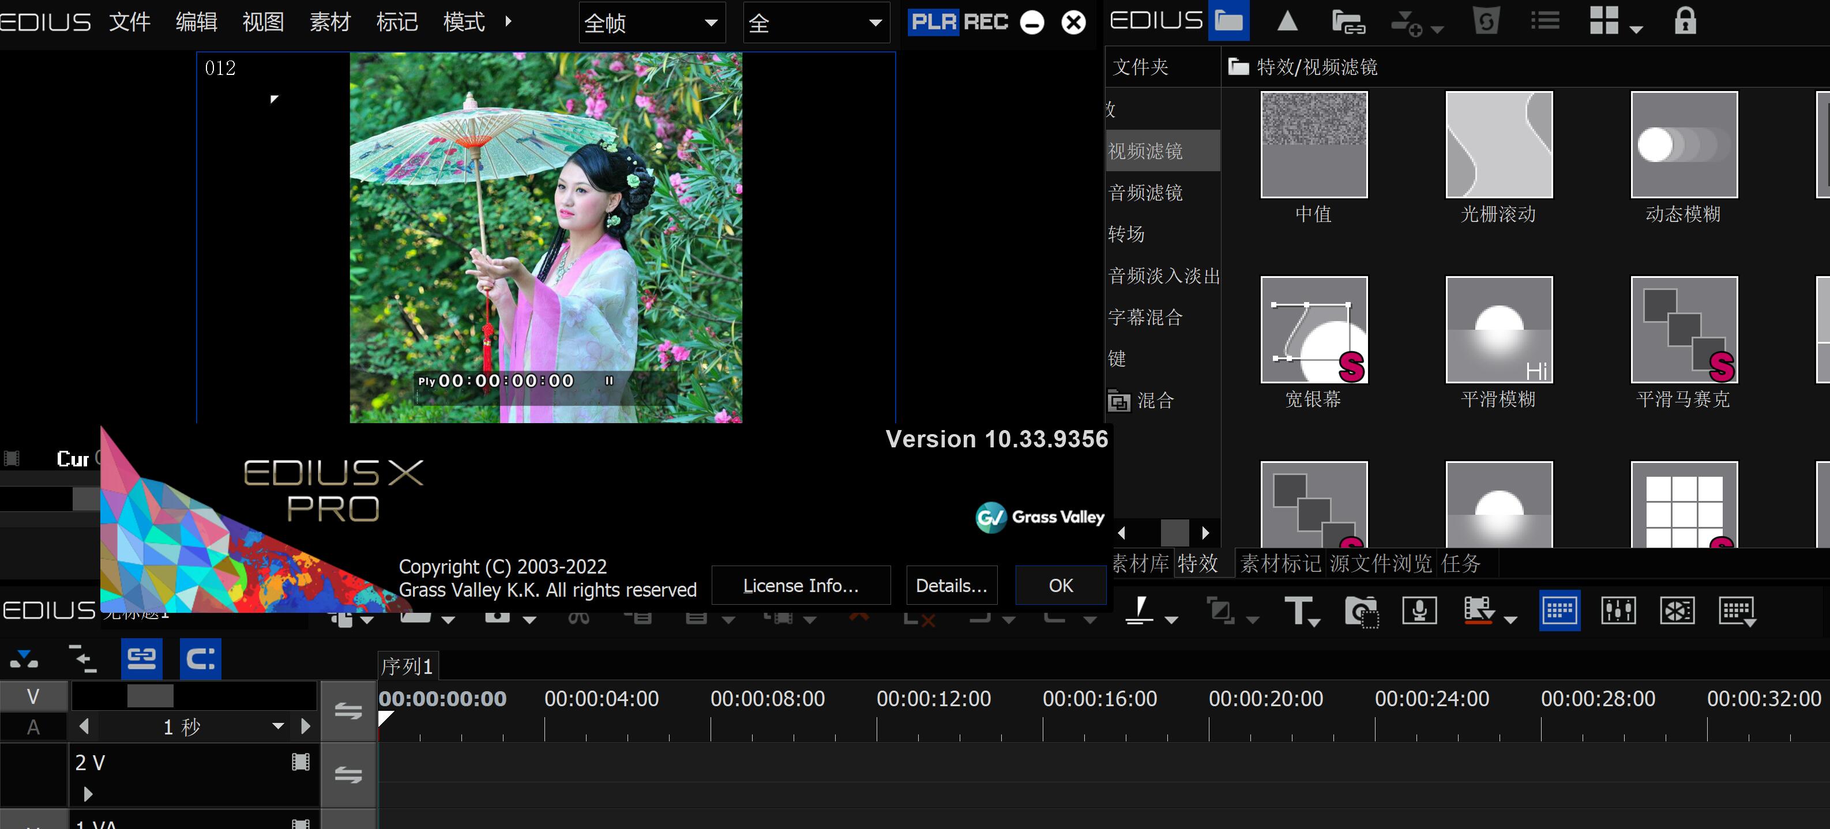Click the Details... button
The height and width of the screenshot is (829, 1830).
point(951,585)
